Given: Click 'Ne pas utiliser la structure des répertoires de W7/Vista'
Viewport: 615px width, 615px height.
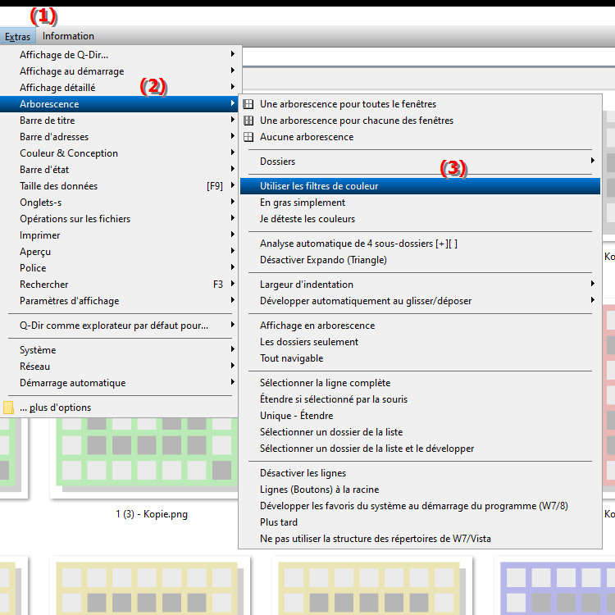Looking at the screenshot, I should point(420,539).
